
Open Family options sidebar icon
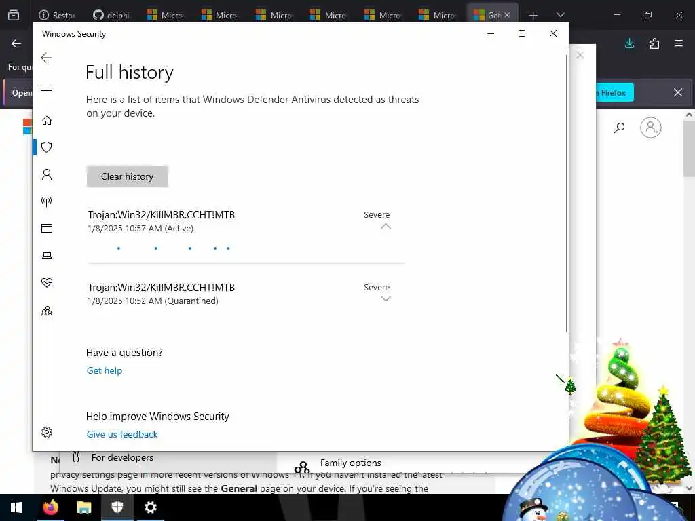pos(47,311)
